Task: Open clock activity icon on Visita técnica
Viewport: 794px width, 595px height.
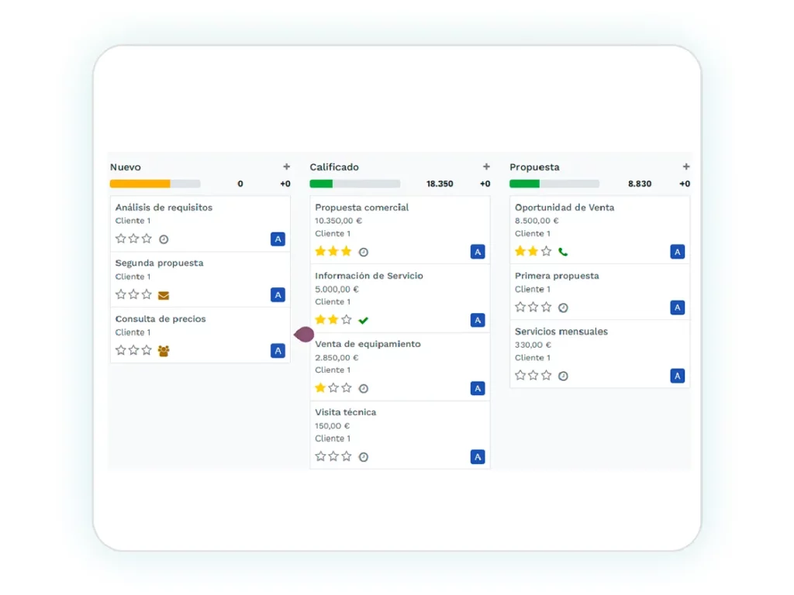Action: click(364, 457)
